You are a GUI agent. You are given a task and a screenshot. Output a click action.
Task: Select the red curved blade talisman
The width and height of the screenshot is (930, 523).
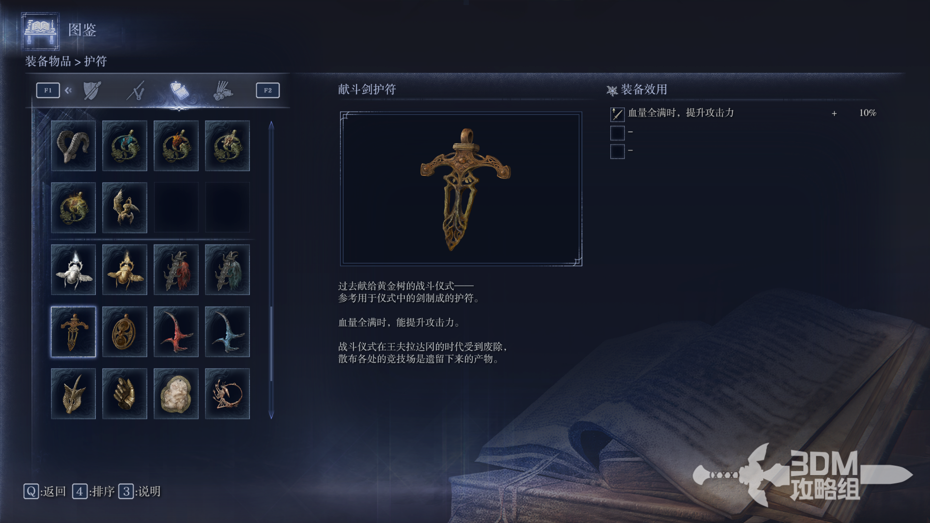(176, 332)
